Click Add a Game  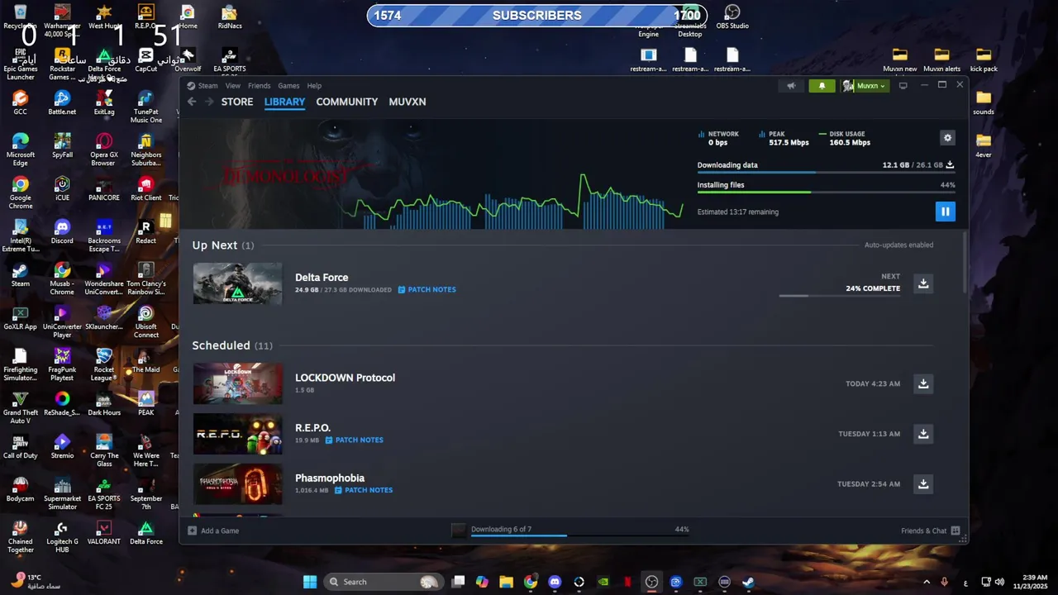[x=214, y=531]
